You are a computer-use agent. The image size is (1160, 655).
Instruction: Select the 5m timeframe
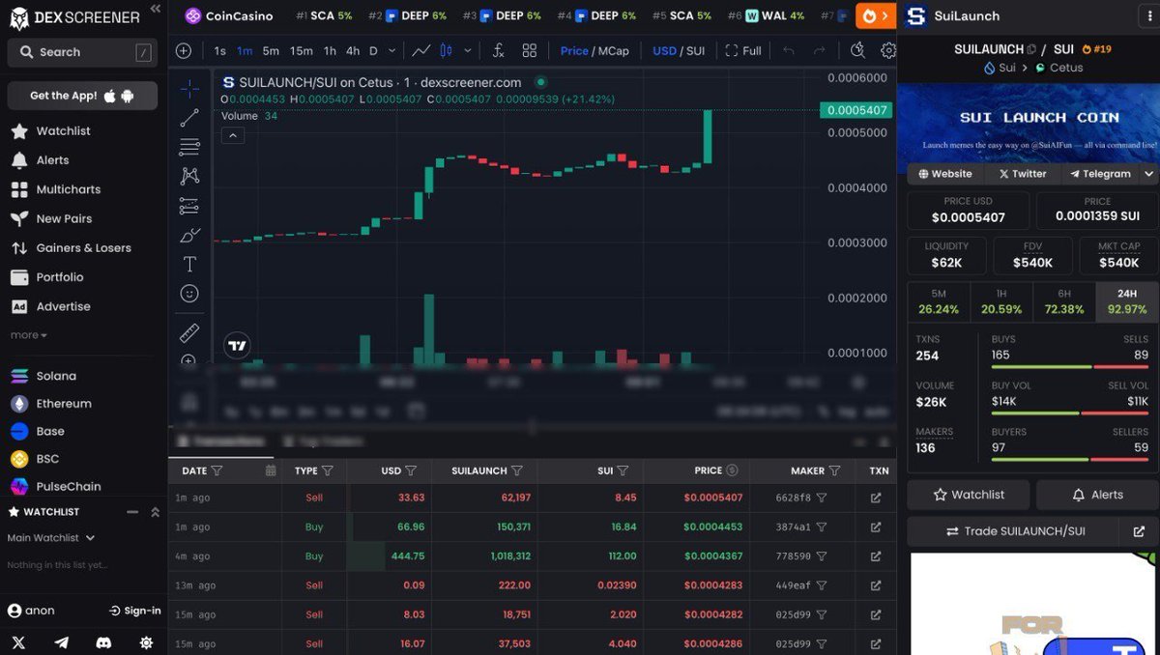(271, 51)
